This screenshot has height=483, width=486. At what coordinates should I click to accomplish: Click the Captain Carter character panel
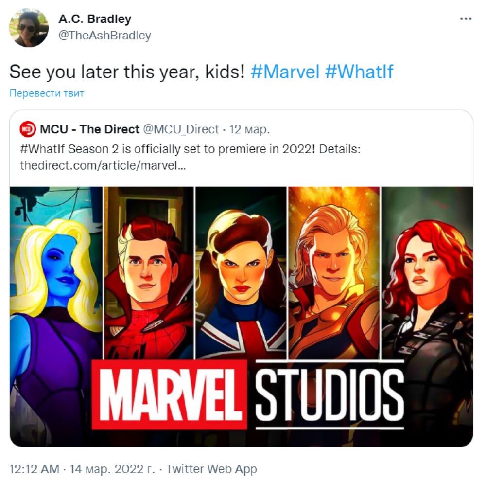tap(241, 273)
